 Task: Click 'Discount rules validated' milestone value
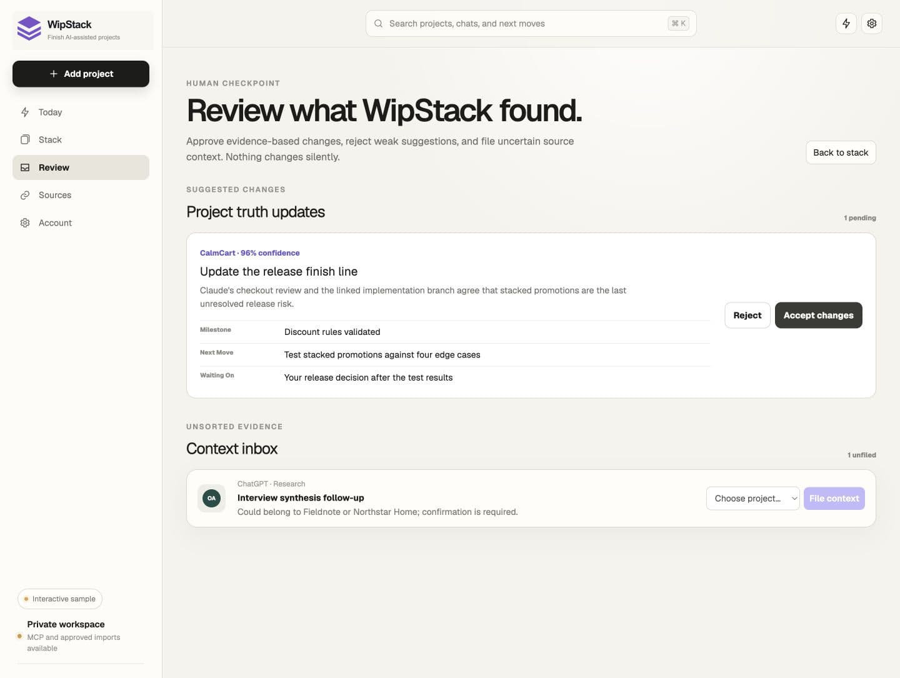tap(332, 332)
